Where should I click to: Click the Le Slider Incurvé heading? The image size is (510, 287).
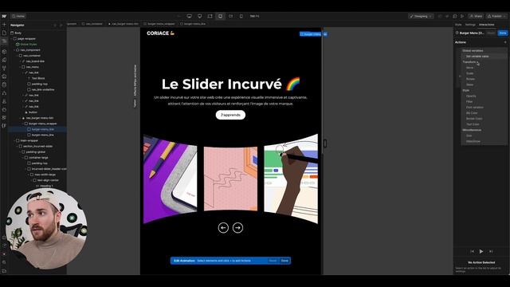click(x=230, y=84)
